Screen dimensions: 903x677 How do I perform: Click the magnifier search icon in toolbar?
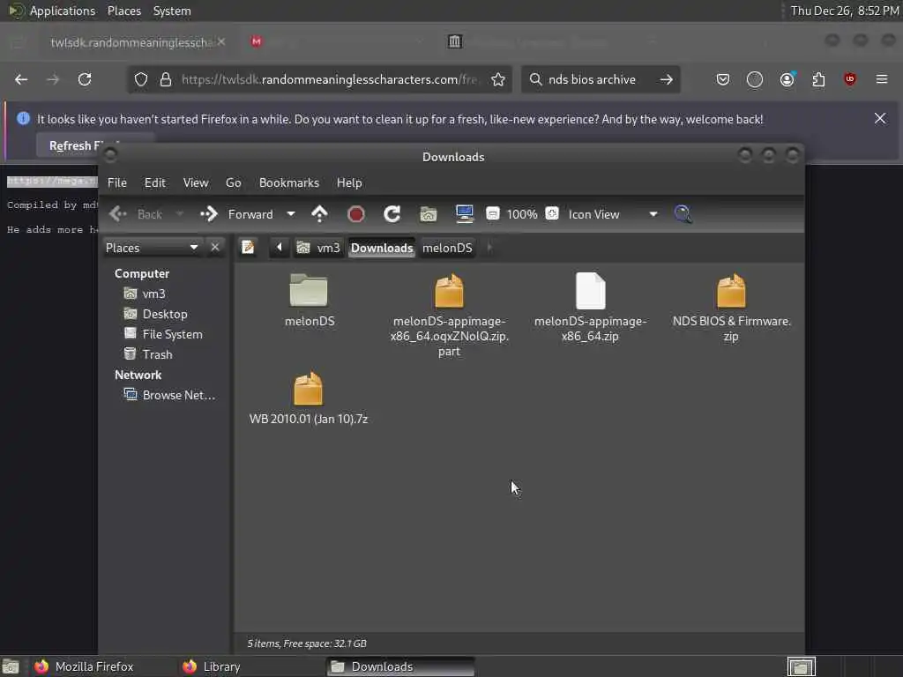coord(683,214)
